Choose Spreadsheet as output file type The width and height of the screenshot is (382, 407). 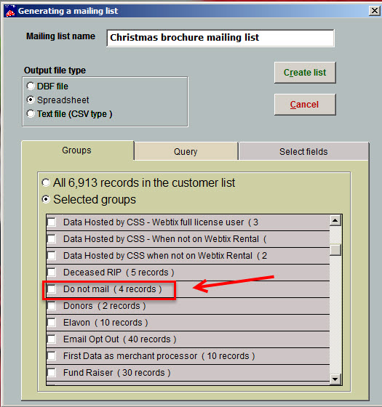(31, 100)
